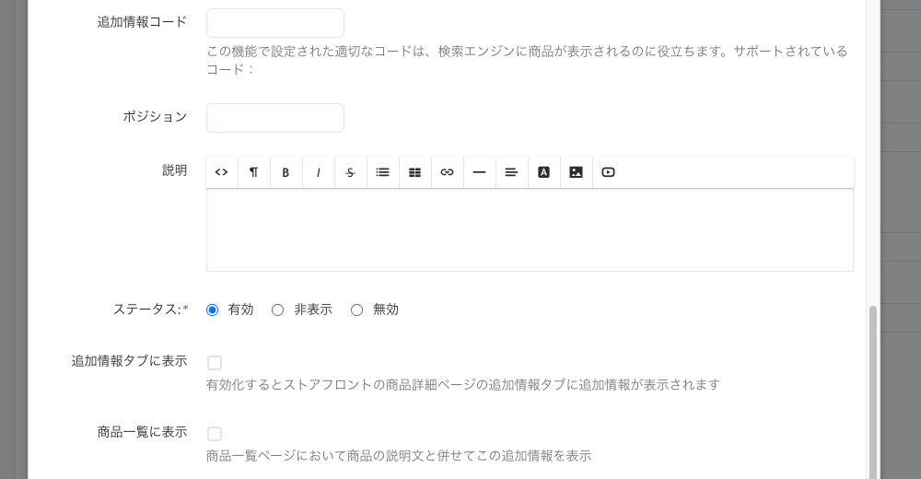921x479 pixels.
Task: Insert a horizontal line
Action: click(x=479, y=172)
